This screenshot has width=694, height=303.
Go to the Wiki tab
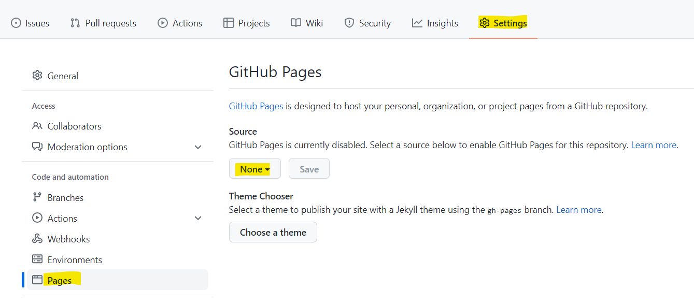point(307,23)
